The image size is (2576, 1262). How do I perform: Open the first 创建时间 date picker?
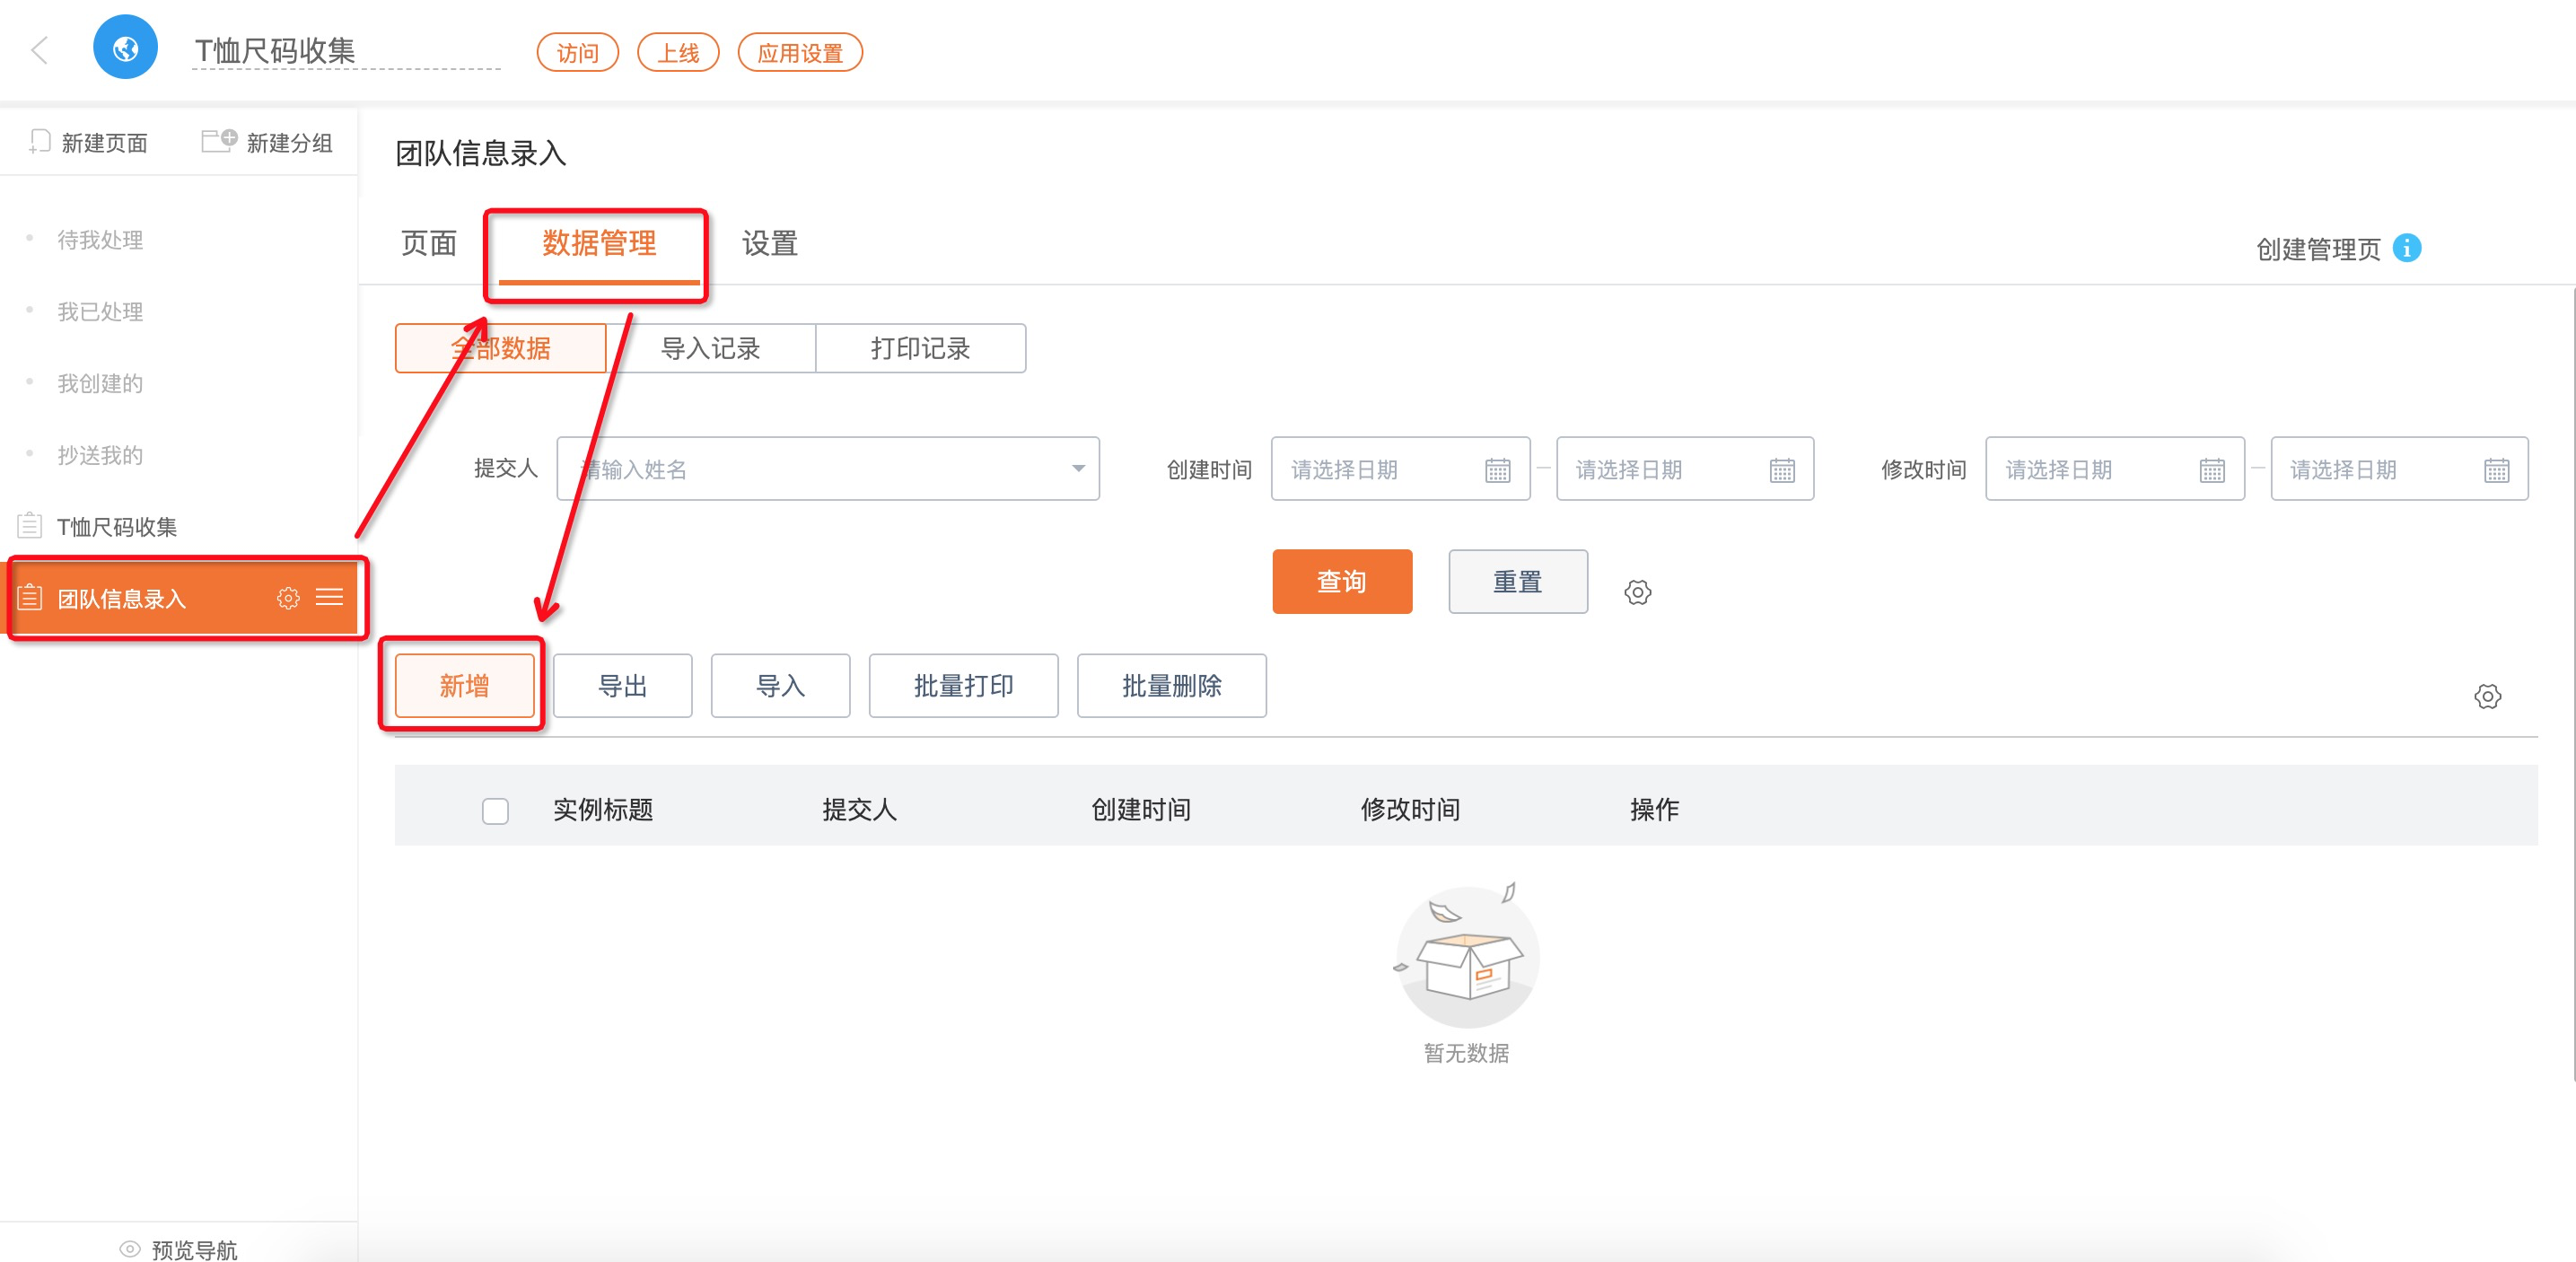[x=1399, y=469]
